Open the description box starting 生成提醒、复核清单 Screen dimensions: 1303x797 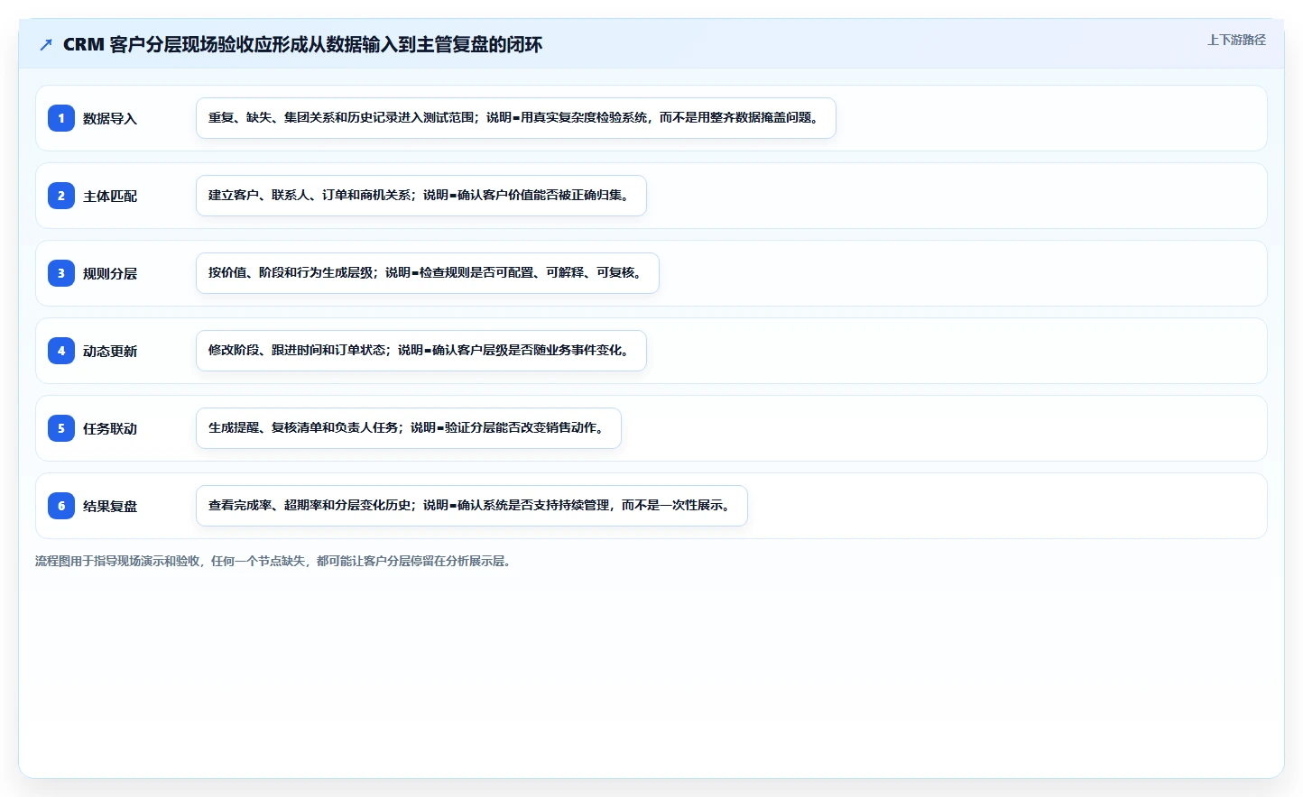409,428
